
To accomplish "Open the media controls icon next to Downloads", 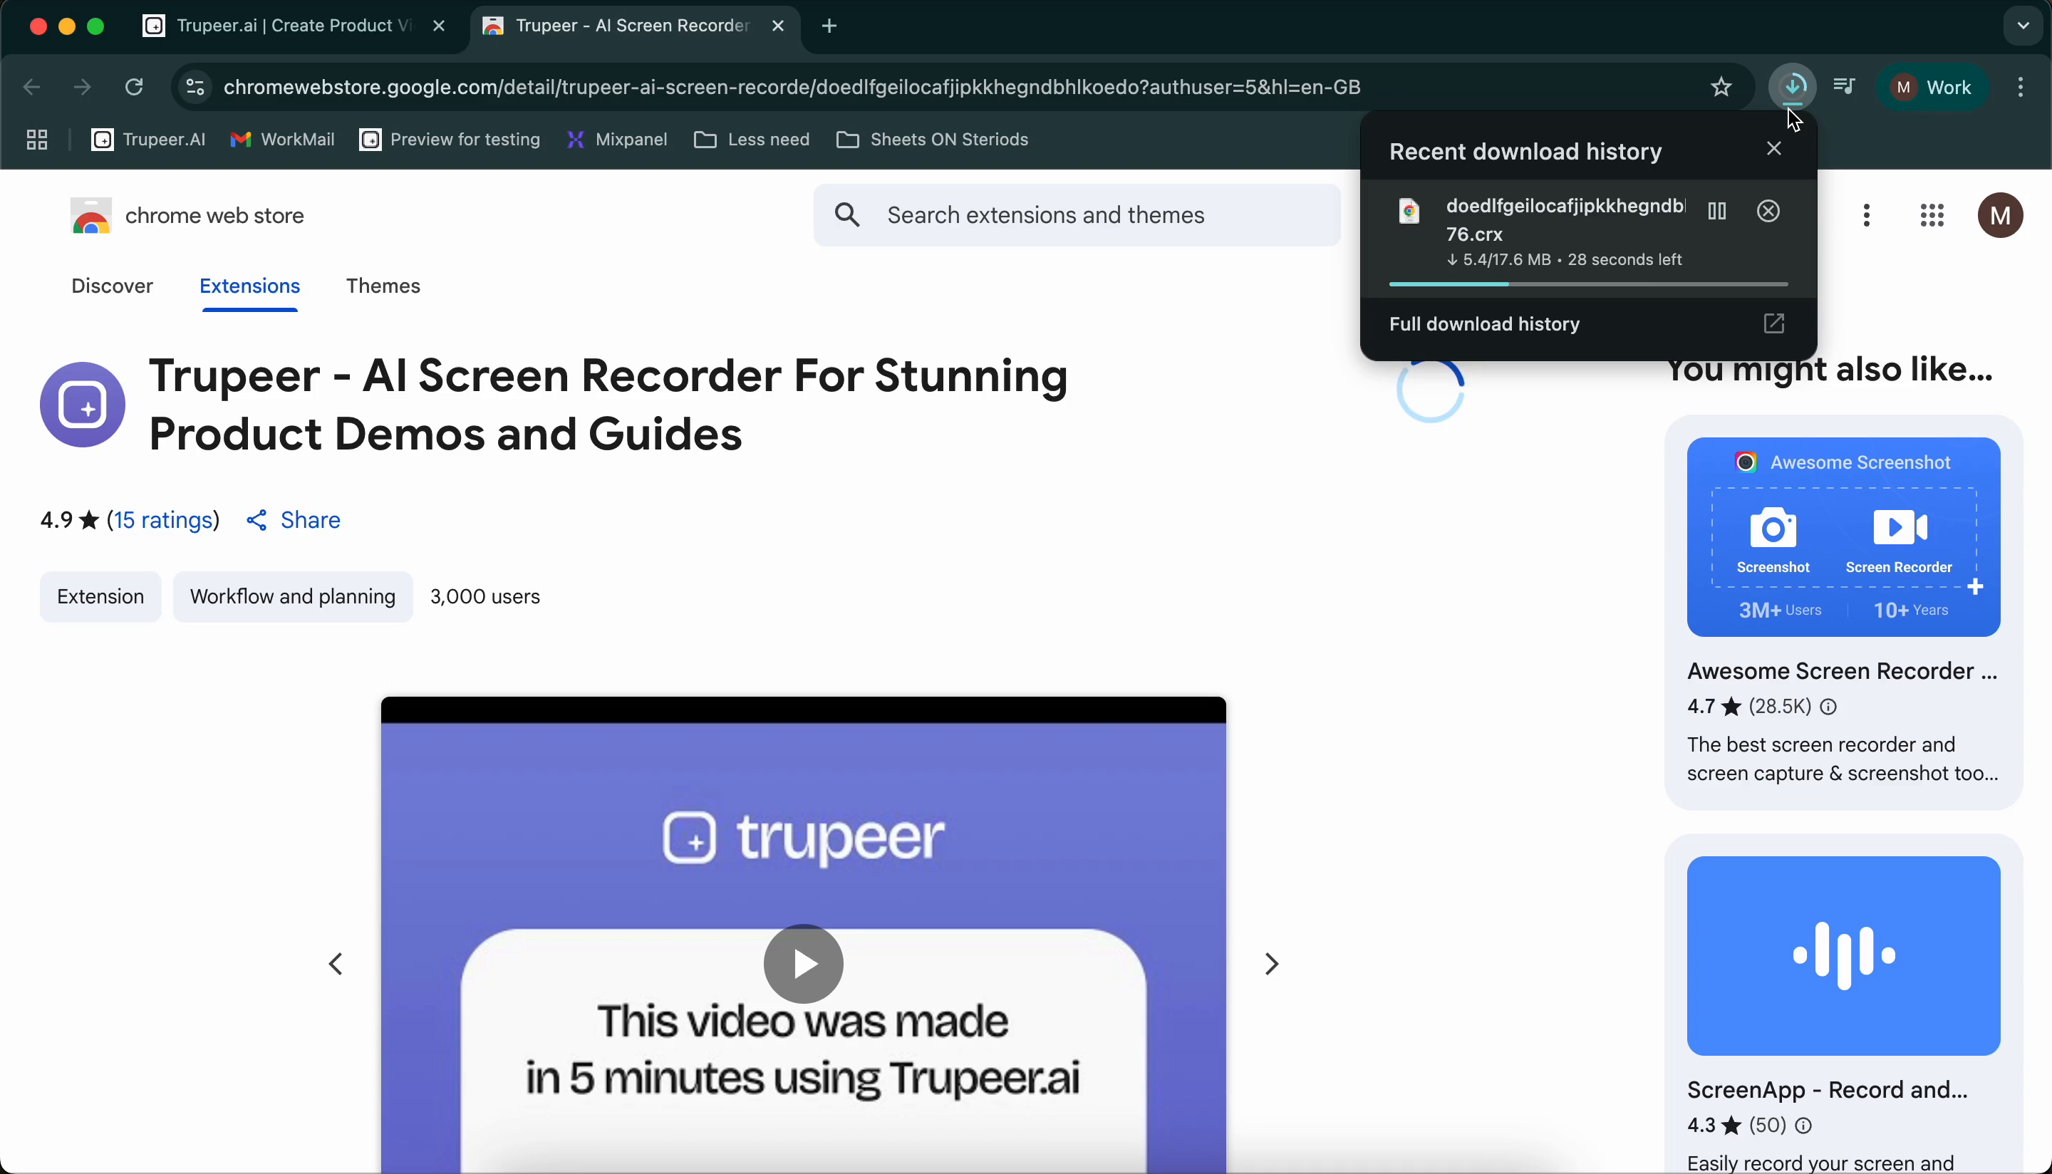I will click(1845, 87).
